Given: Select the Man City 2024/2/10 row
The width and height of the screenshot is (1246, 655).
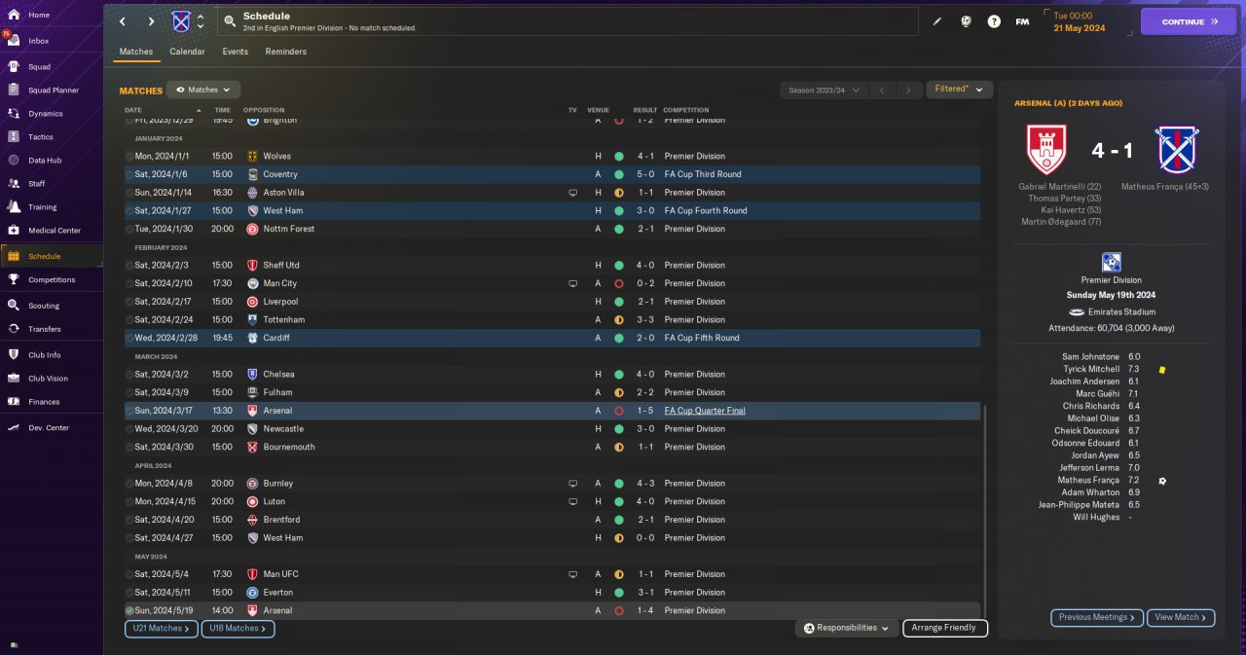Looking at the screenshot, I should (551, 283).
